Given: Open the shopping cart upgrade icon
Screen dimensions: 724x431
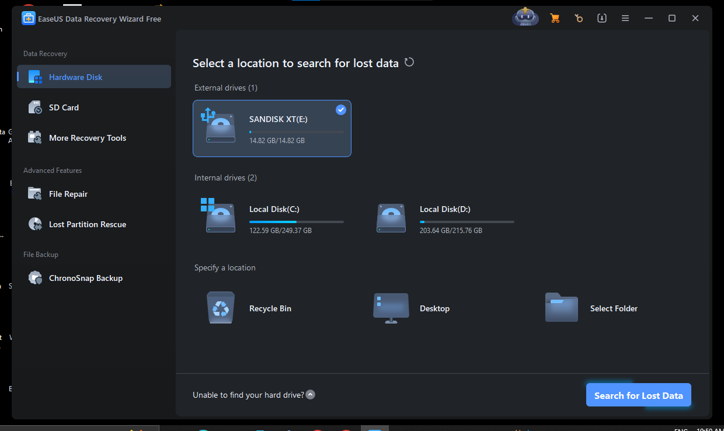Looking at the screenshot, I should tap(555, 18).
